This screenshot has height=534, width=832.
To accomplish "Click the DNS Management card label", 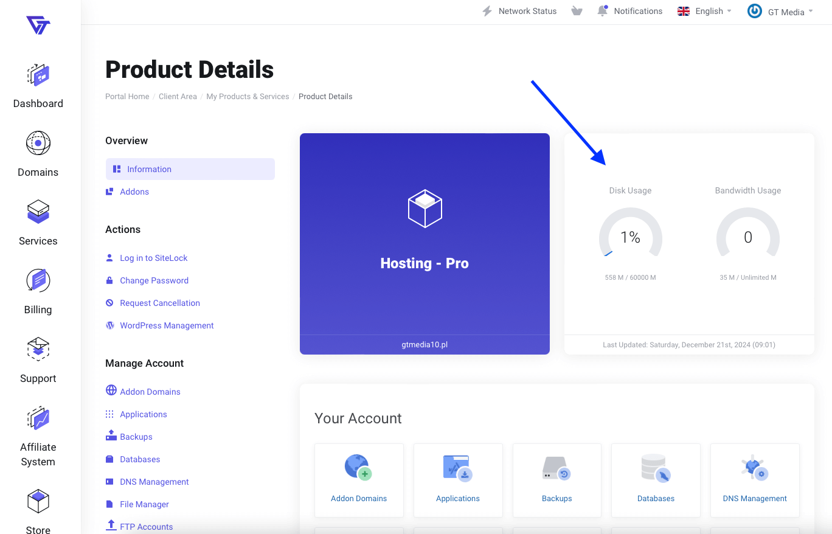I will click(755, 498).
